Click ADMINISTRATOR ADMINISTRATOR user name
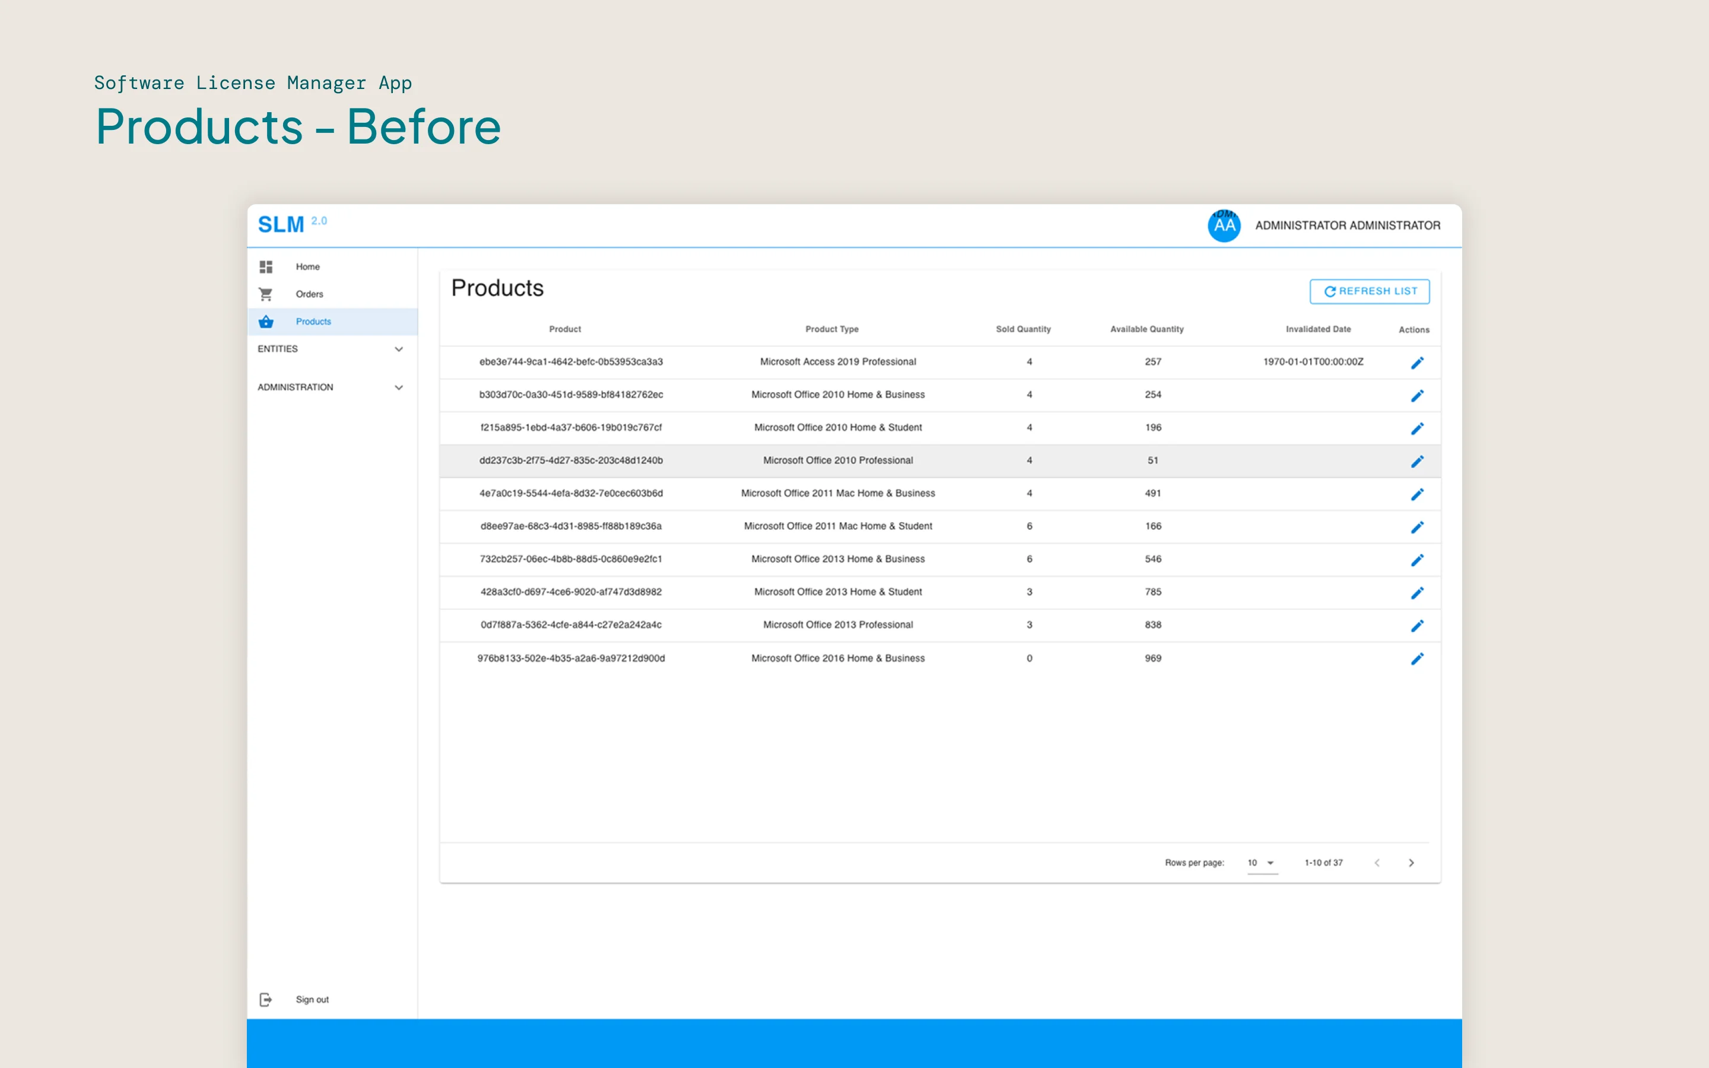1709x1068 pixels. (x=1348, y=225)
